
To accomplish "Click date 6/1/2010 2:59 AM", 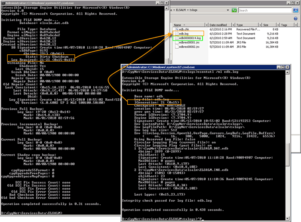I will pyautogui.click(x=221, y=38).
